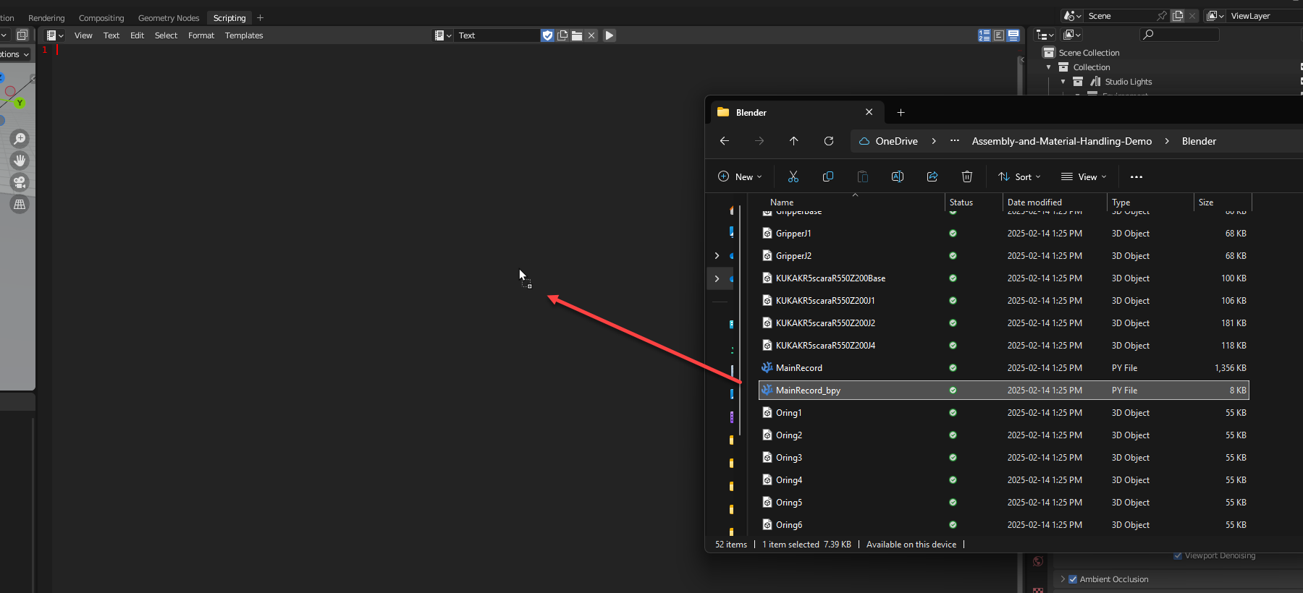Image resolution: width=1303 pixels, height=593 pixels.
Task: Click the fake user shield icon
Action: tap(548, 35)
